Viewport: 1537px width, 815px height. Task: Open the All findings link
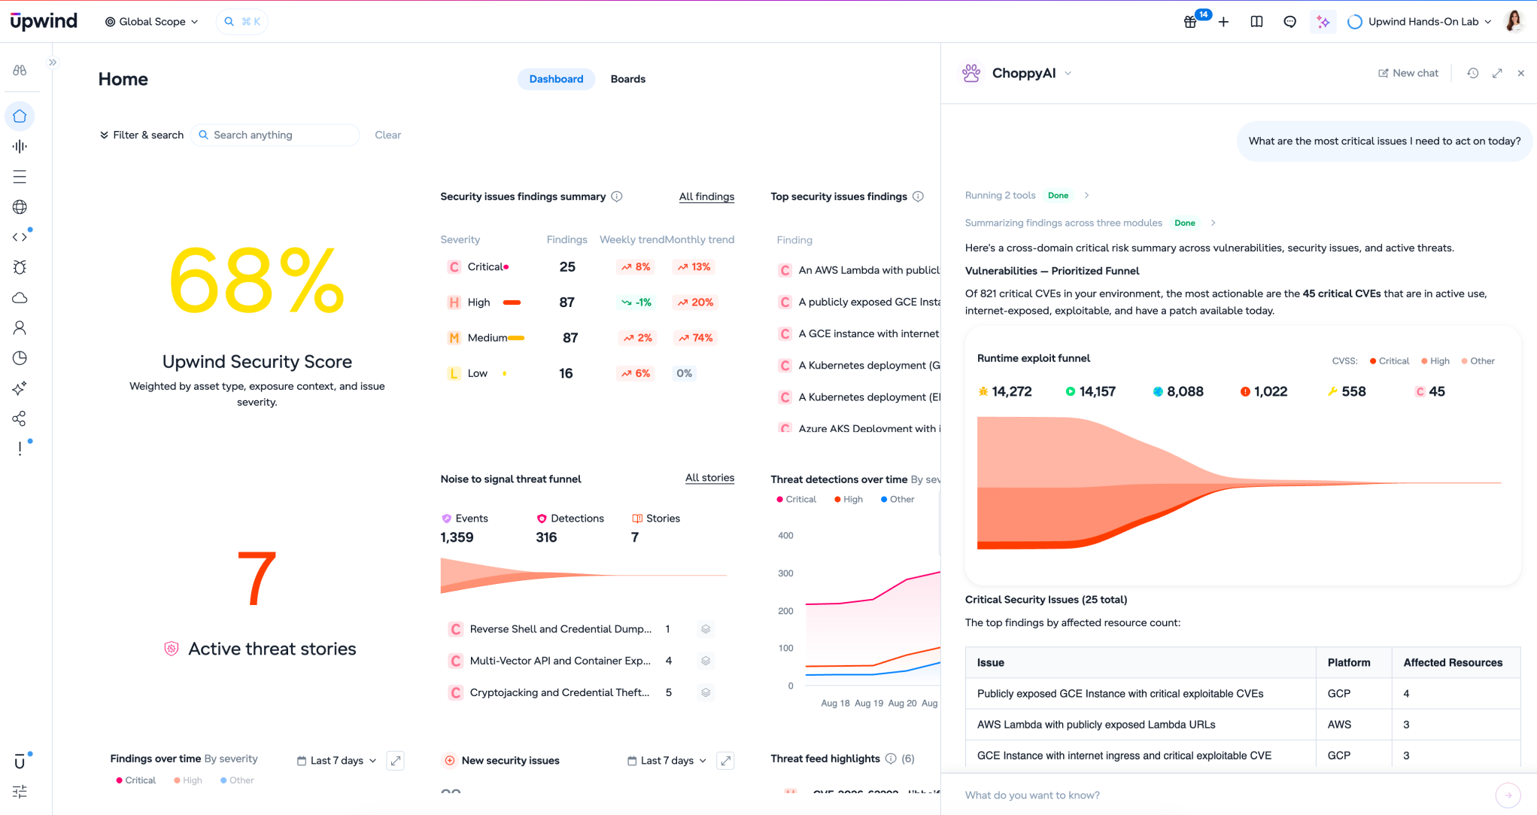point(706,196)
